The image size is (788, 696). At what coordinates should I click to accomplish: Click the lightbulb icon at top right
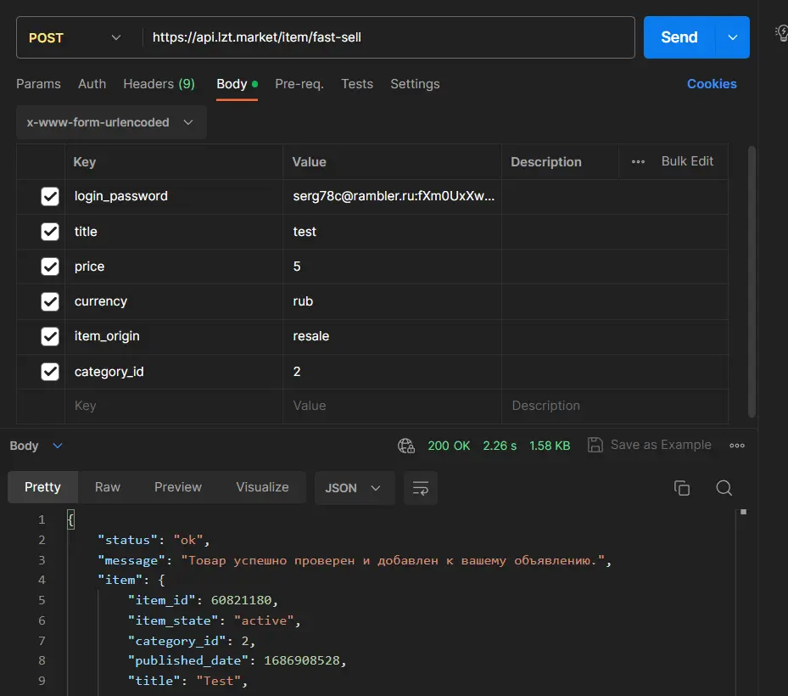(781, 33)
